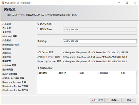Select the Analysis Services 配置 entry
139x105 pixels.
tap(13, 78)
